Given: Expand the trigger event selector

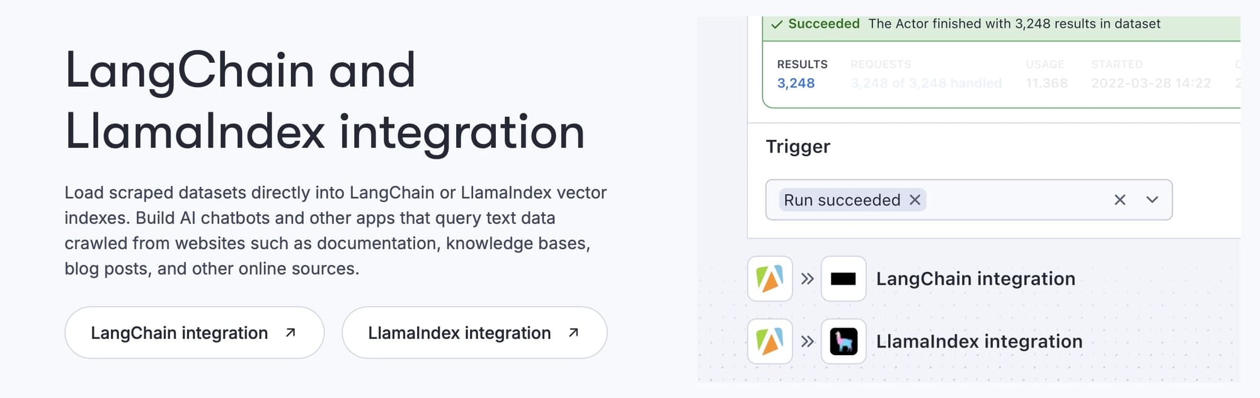Looking at the screenshot, I should (x=1152, y=200).
